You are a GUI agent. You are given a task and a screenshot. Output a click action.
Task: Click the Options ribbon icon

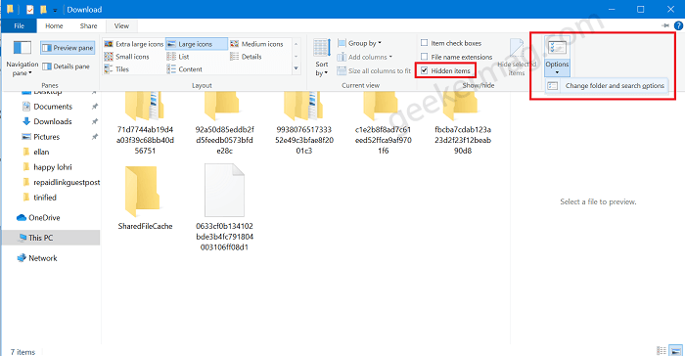[557, 48]
